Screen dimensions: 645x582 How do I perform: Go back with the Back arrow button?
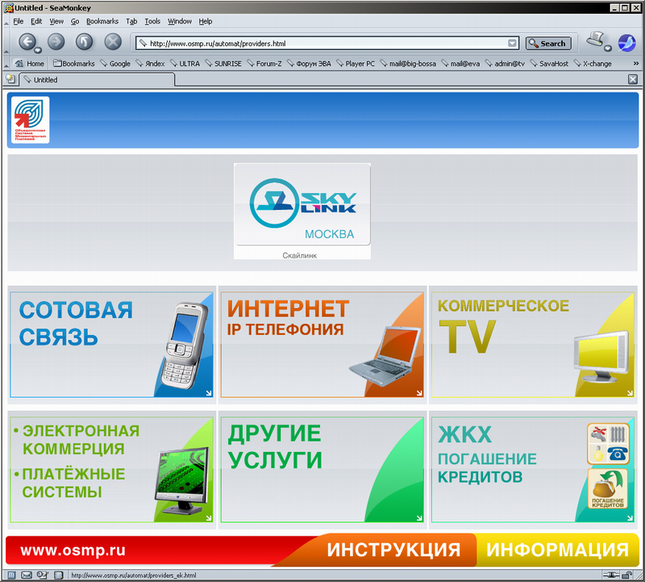[x=27, y=41]
